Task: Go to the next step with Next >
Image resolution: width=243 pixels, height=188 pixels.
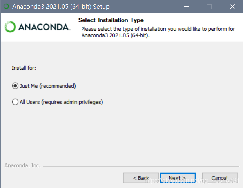Action: tap(178, 178)
